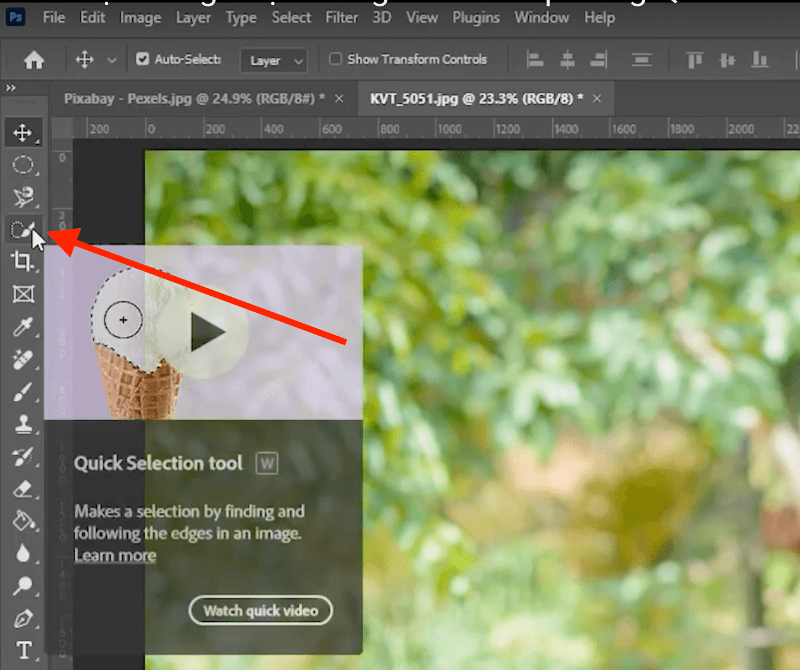This screenshot has height=670, width=800.
Task: Open the Filter menu
Action: click(x=341, y=18)
